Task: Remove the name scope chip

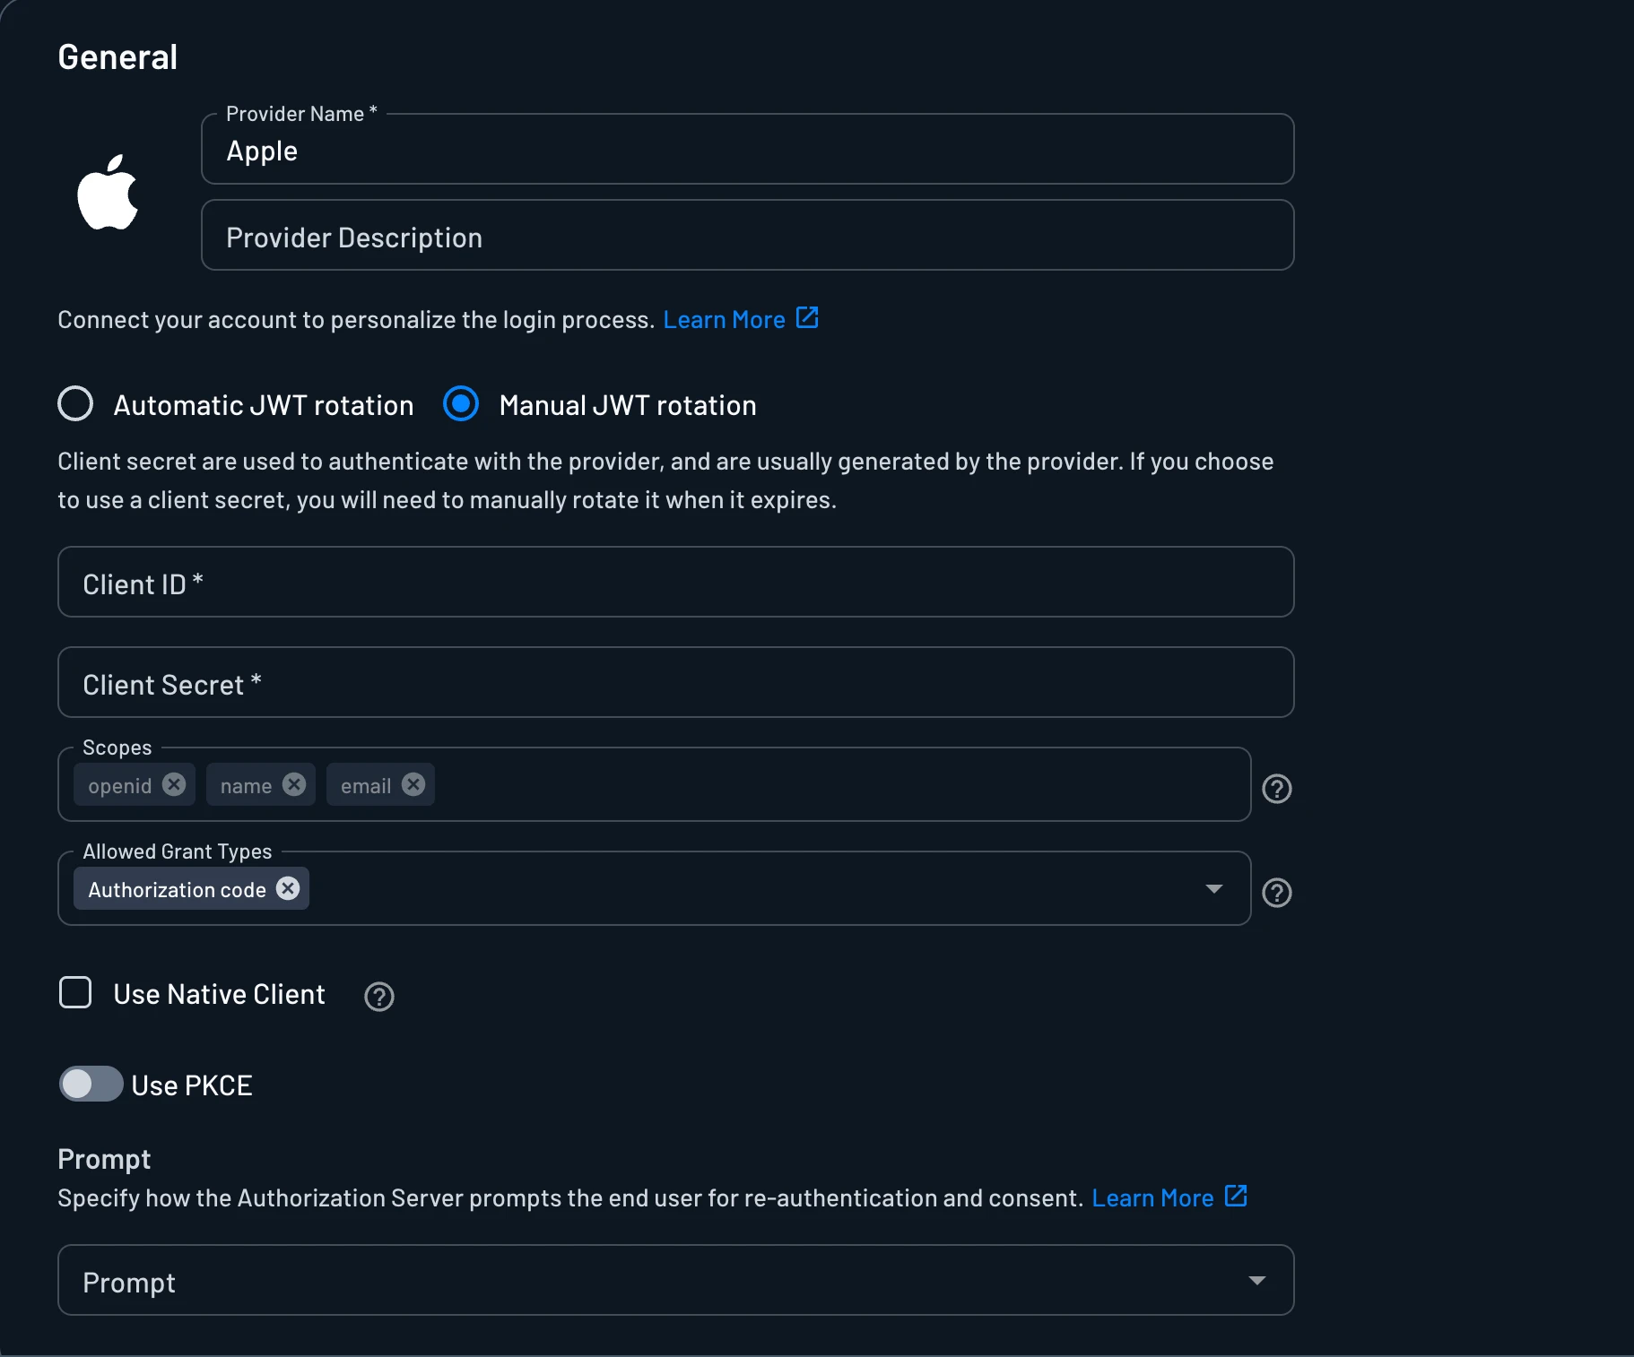Action: point(294,784)
